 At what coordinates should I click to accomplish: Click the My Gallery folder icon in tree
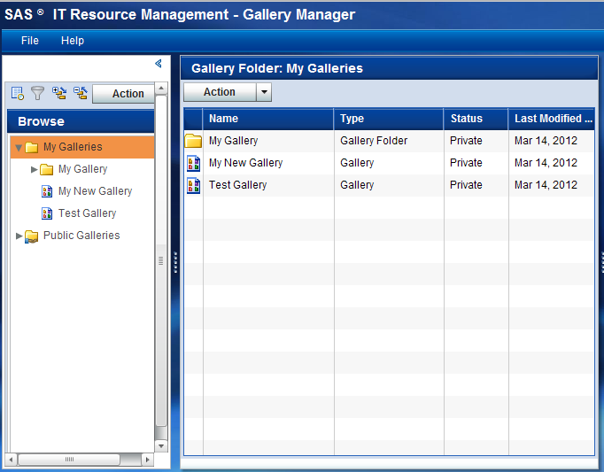tap(47, 169)
